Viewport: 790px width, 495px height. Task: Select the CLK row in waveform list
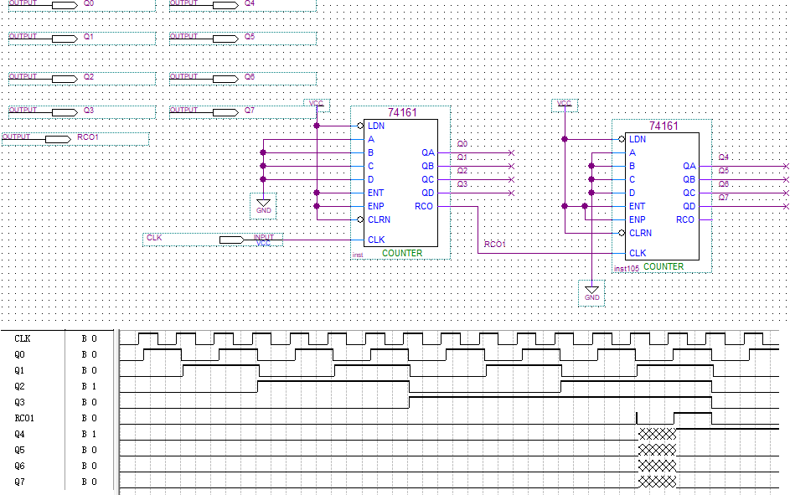pyautogui.click(x=59, y=339)
